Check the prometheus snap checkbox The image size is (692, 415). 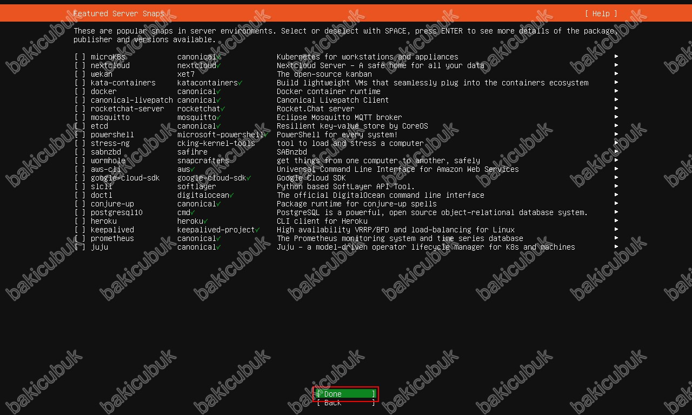tap(80, 238)
